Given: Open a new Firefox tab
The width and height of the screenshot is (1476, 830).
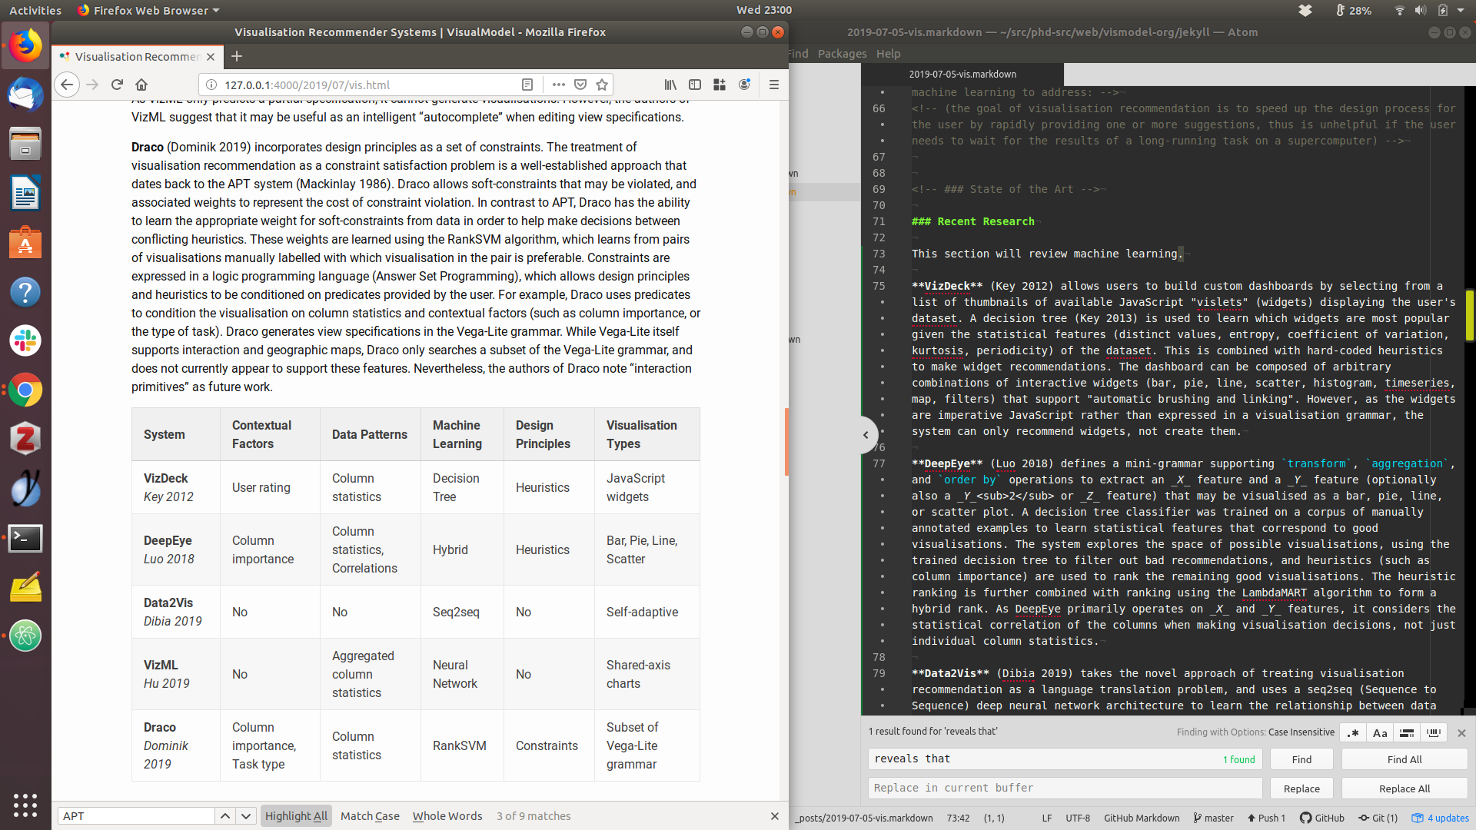Looking at the screenshot, I should click(237, 56).
